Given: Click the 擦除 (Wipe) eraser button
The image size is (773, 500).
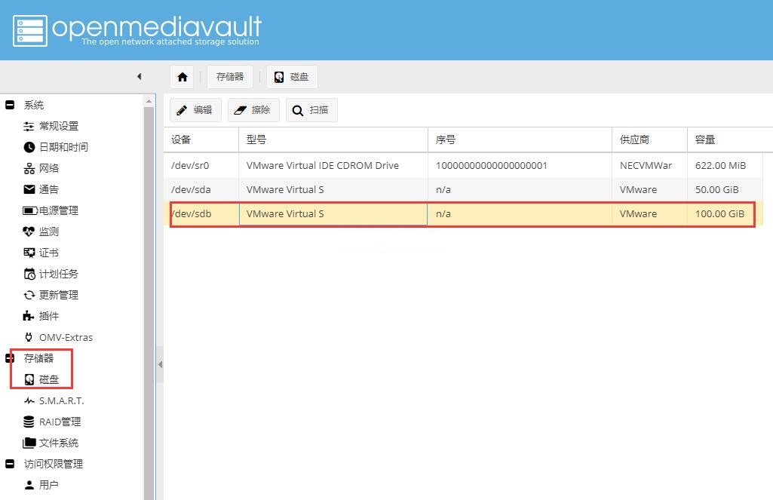Looking at the screenshot, I should point(253,110).
